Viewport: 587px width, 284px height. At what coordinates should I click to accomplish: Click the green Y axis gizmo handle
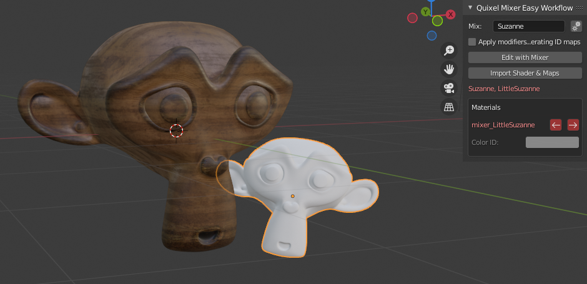click(x=425, y=12)
